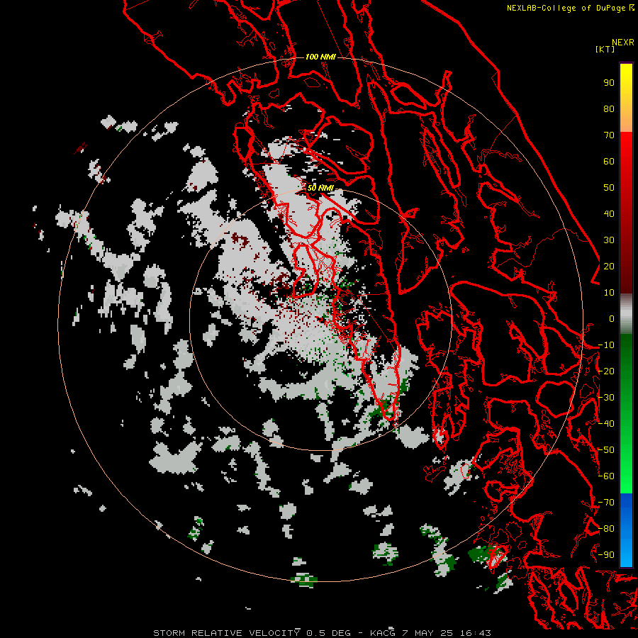This screenshot has width=638, height=638.
Task: Click the 20 value on the velocity scale
Action: click(609, 267)
